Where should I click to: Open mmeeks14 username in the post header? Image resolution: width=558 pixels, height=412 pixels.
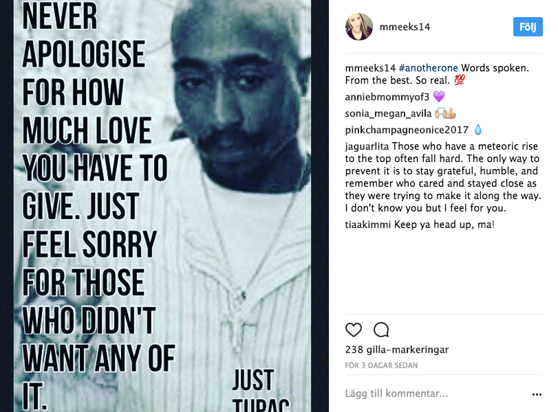(405, 27)
